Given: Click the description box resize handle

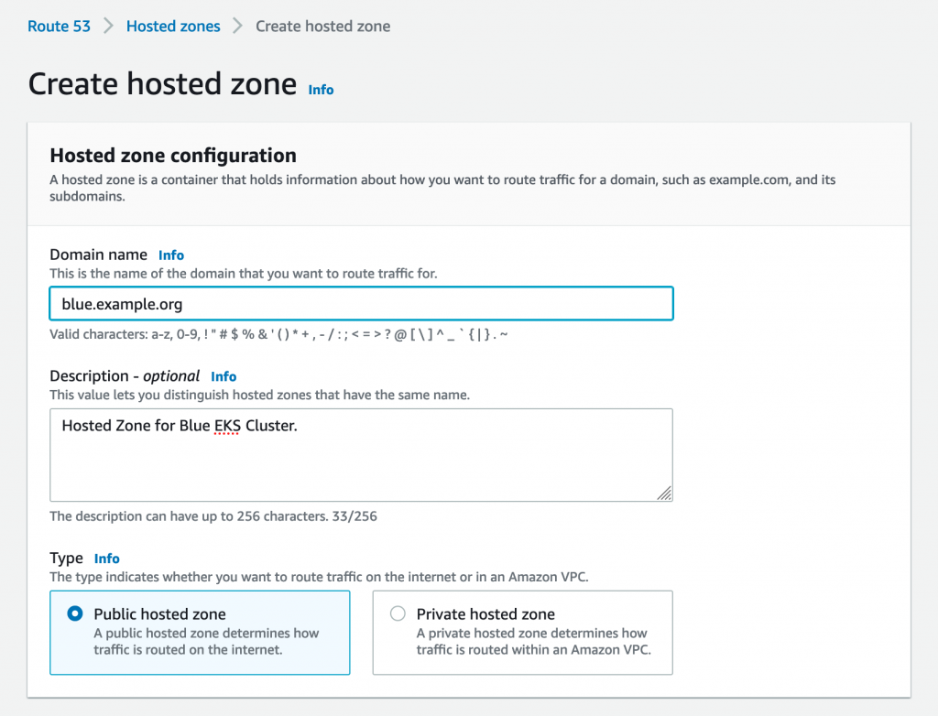Looking at the screenshot, I should [x=665, y=494].
